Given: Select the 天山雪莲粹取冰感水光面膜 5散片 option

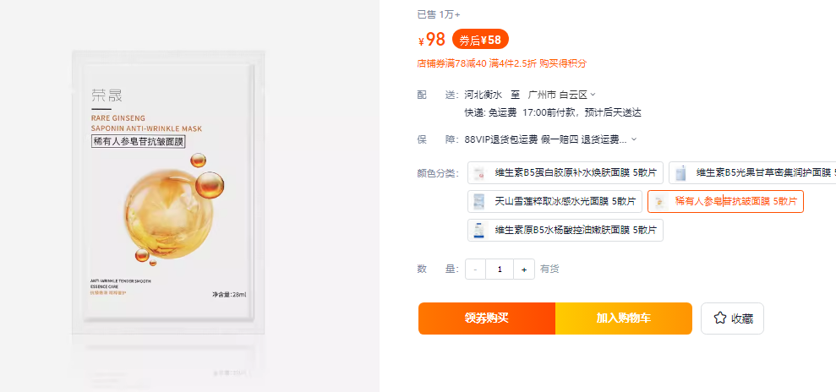Looking at the screenshot, I should coord(555,202).
